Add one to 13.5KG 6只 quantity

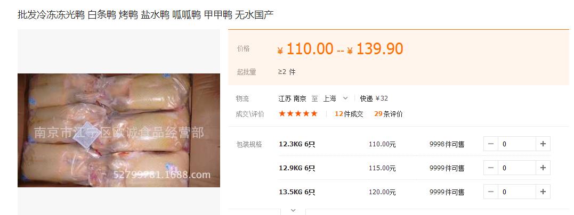pyautogui.click(x=543, y=192)
